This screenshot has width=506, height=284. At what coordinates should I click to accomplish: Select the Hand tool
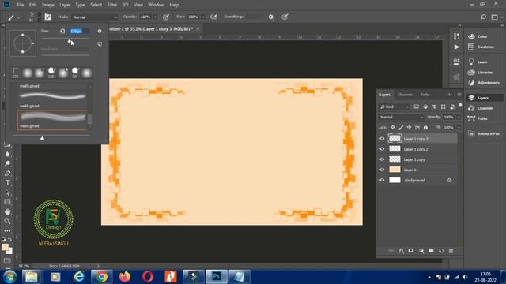point(7,211)
